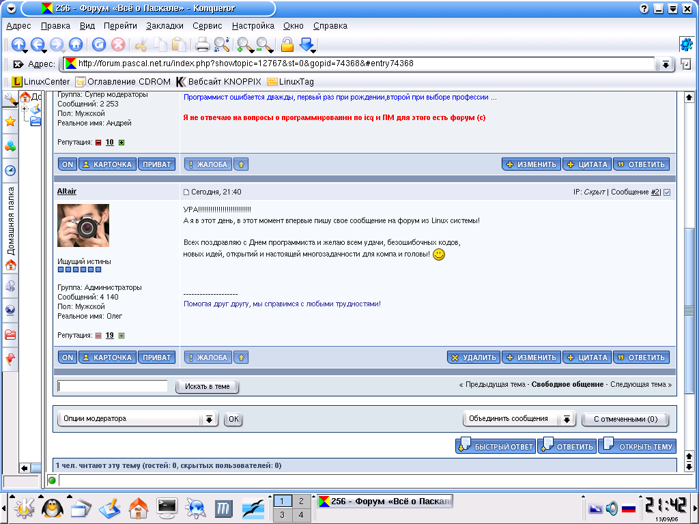Tick the checkbox for message #2
Viewport: 699px width, 524px height.
tap(667, 192)
